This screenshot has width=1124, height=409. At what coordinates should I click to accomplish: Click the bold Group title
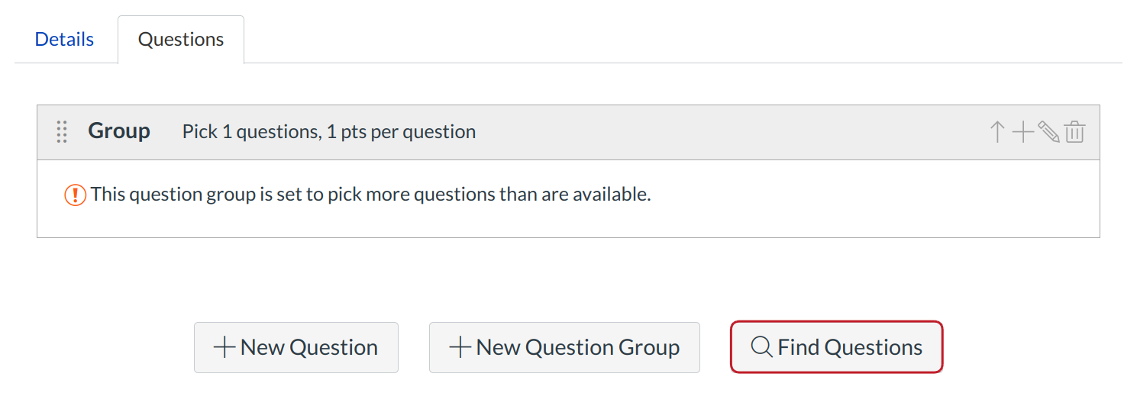pyautogui.click(x=119, y=131)
